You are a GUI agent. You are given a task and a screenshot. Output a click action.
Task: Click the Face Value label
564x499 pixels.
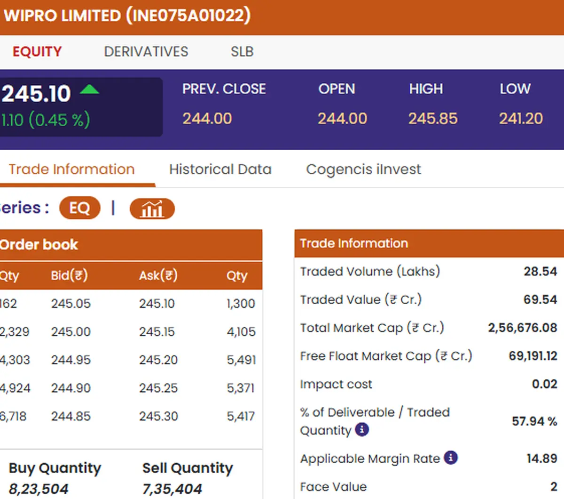[x=333, y=487]
